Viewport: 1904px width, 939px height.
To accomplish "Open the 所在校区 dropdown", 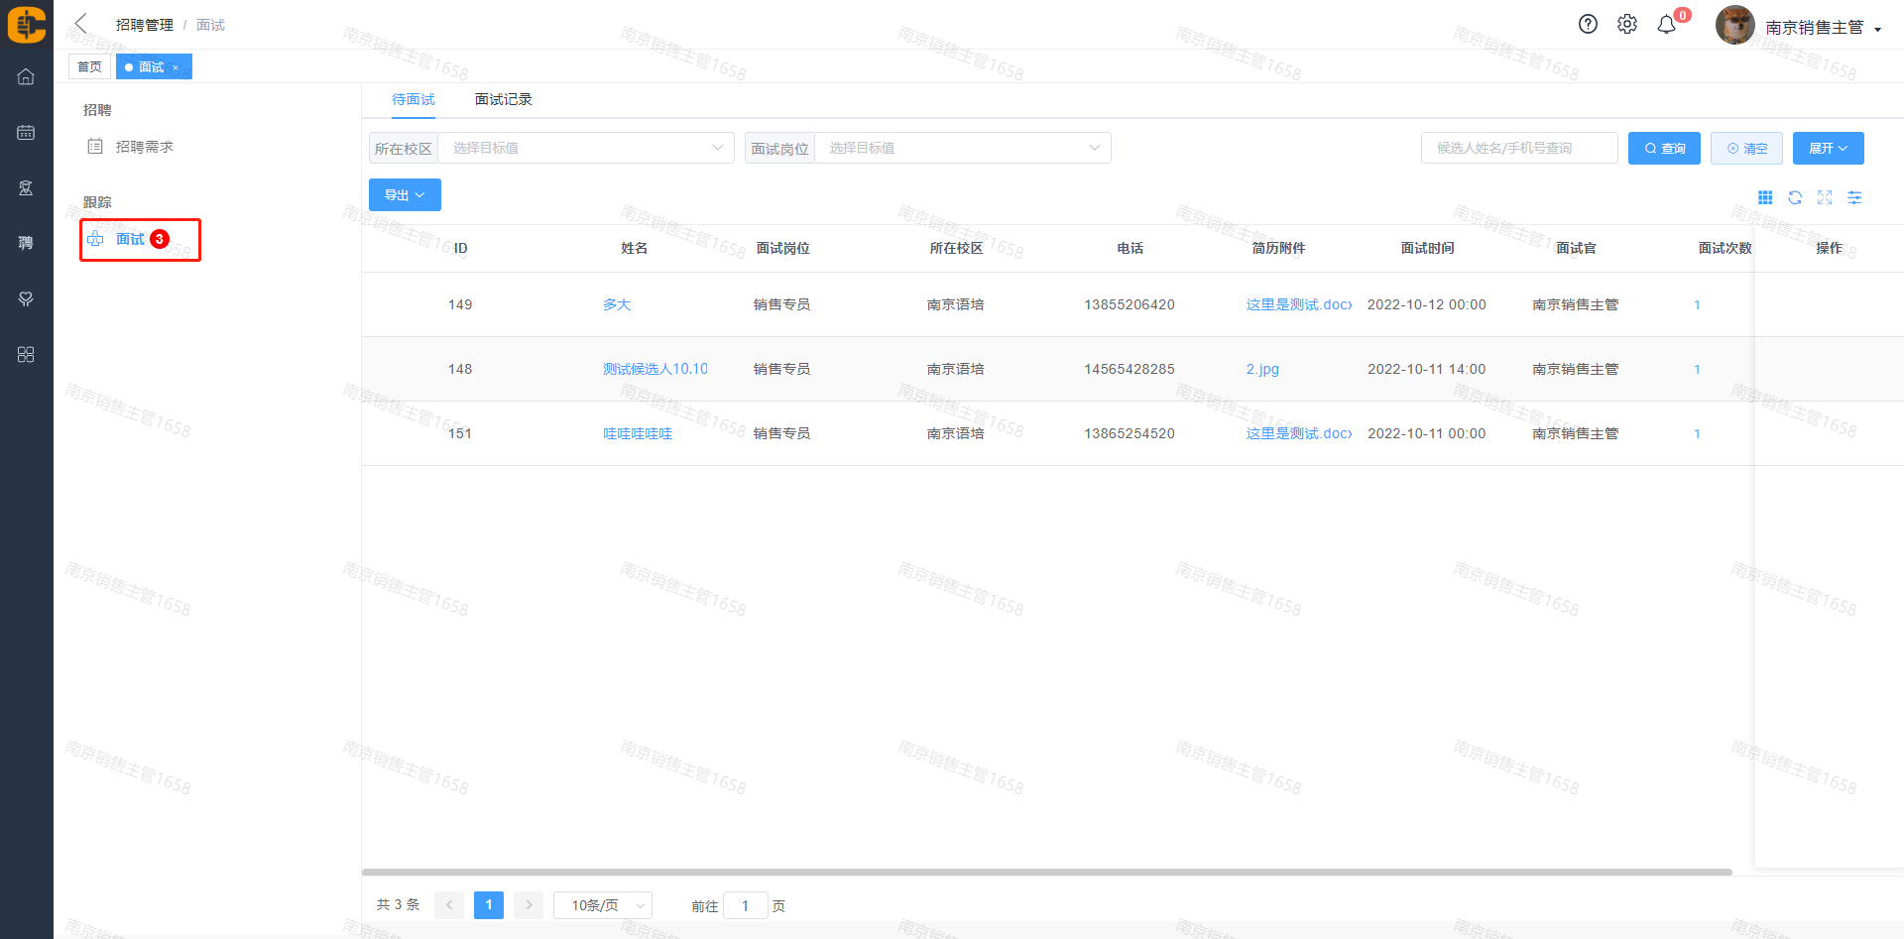I will coord(585,148).
